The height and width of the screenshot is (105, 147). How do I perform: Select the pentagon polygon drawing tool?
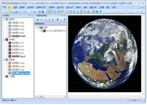pos(124,12)
